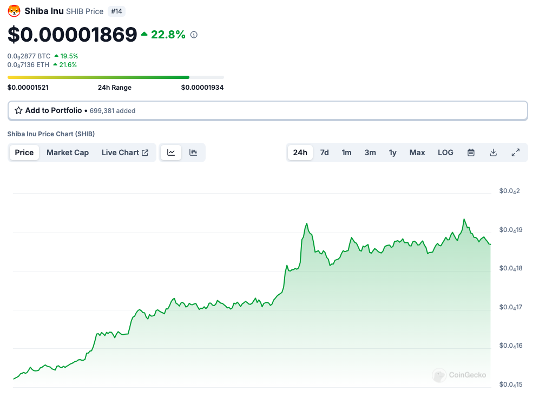
Task: Click the chart's highest peak point
Action: point(464,219)
